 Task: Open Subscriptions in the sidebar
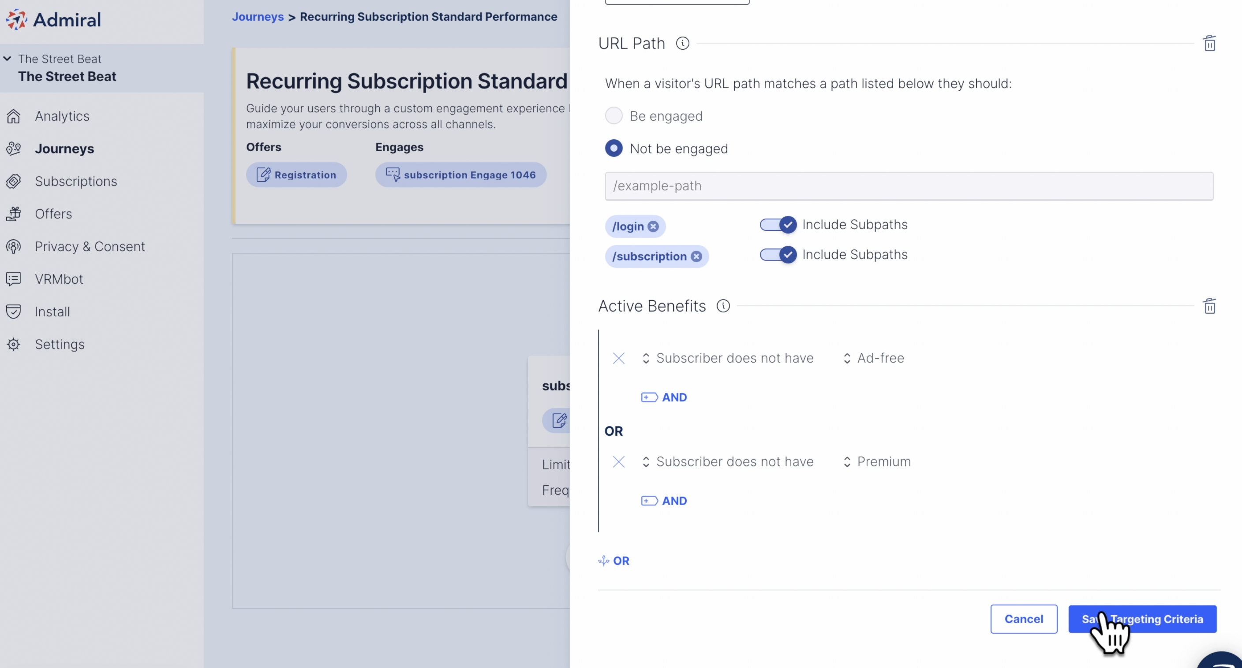(x=76, y=181)
